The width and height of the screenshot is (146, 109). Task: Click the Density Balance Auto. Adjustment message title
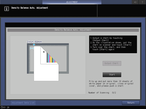coord(30,8)
